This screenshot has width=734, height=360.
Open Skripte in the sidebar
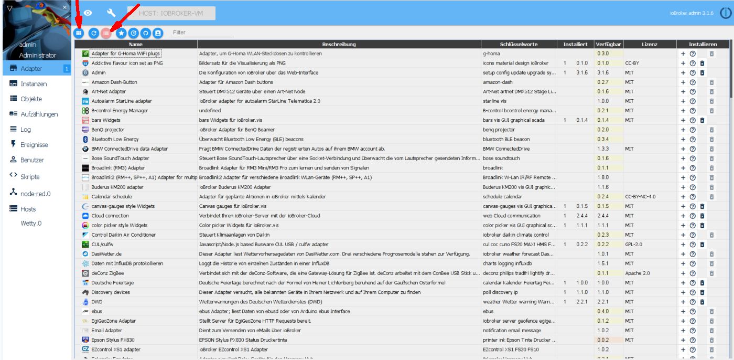point(37,177)
